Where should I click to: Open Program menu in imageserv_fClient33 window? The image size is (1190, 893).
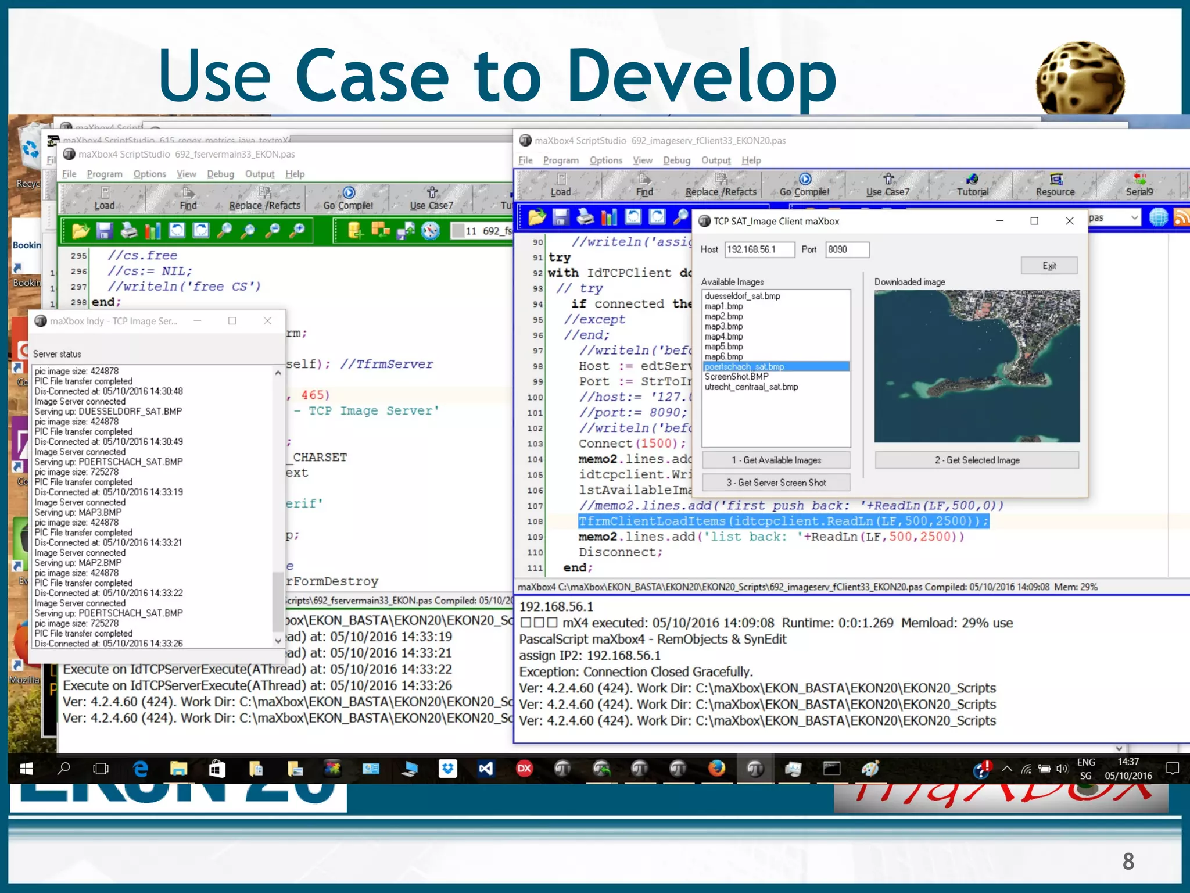[x=561, y=160]
